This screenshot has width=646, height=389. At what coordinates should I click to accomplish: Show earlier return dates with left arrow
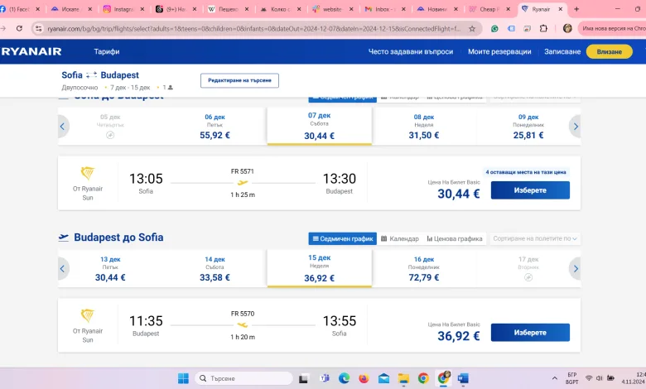point(63,269)
